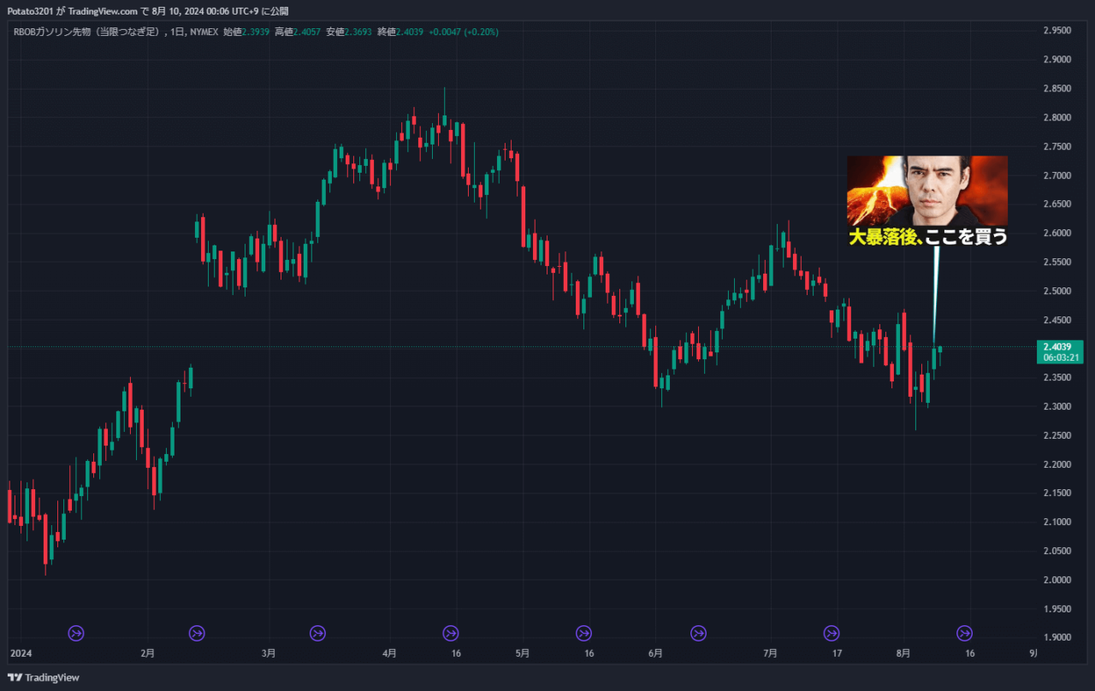1095x691 pixels.
Task: Click the TradingView logo at bottom left
Action: (x=44, y=677)
